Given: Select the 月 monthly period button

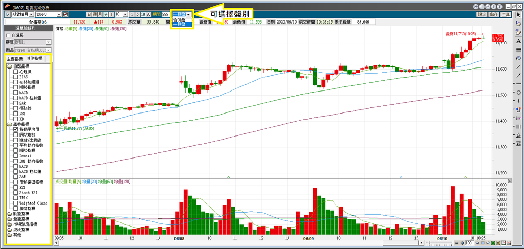Looking at the screenshot, I should pos(100,14).
